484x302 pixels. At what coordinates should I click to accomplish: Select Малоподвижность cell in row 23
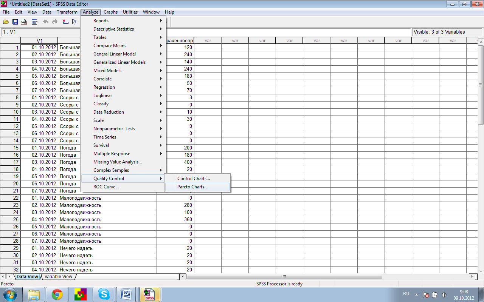107,205
